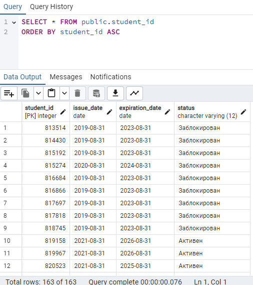Click the Save data changes database icon
Screen dimensions: 253x285
pyautogui.click(x=96, y=93)
